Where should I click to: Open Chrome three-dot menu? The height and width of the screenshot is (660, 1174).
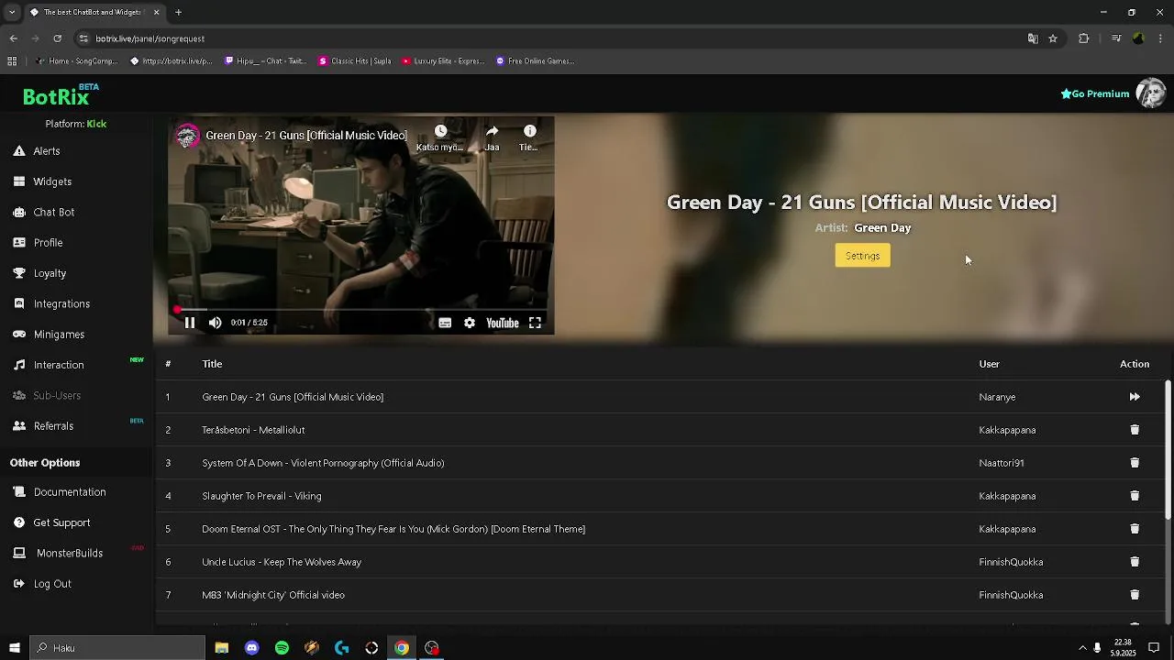(1160, 38)
